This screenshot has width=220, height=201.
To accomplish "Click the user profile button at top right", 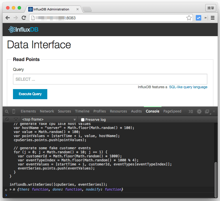I will 210,8.
